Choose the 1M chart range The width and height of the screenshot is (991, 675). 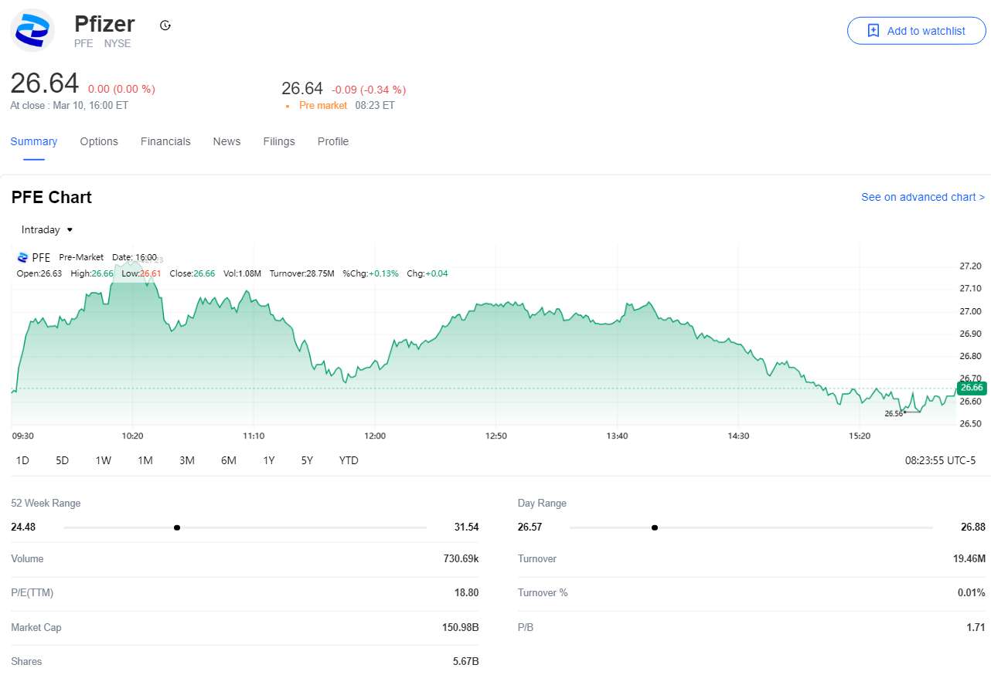tap(145, 460)
